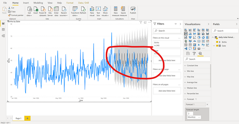Open the Recent sources dropdown
Screen dimensions: 239x124
[64, 11]
